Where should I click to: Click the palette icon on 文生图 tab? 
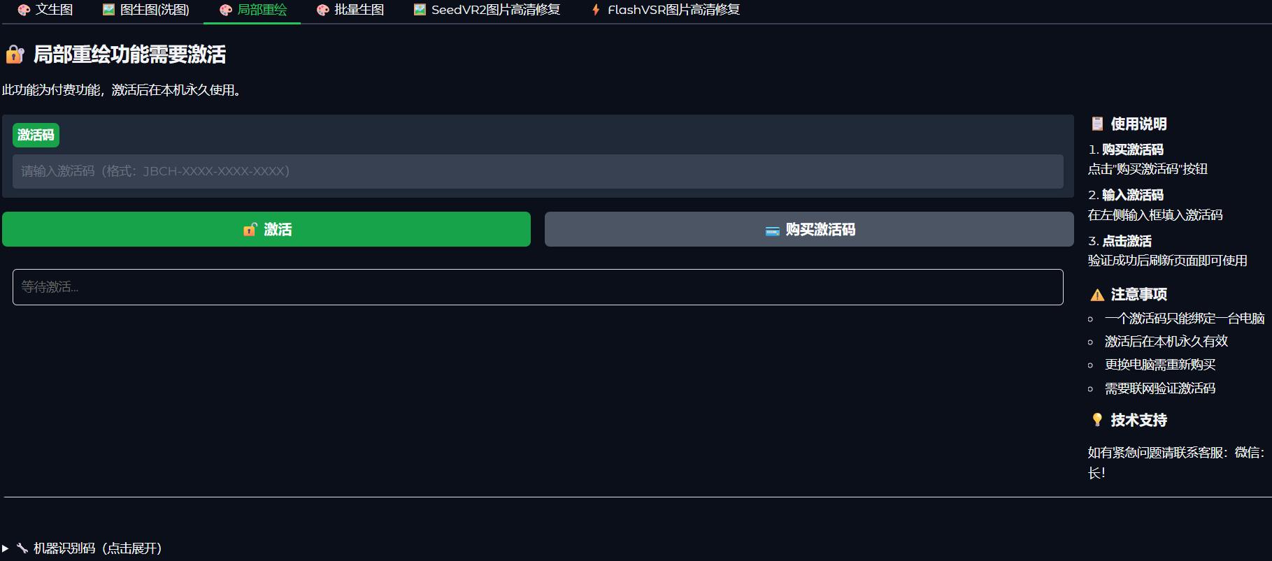[x=24, y=10]
